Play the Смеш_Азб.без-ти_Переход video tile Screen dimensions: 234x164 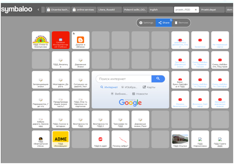coord(200,80)
